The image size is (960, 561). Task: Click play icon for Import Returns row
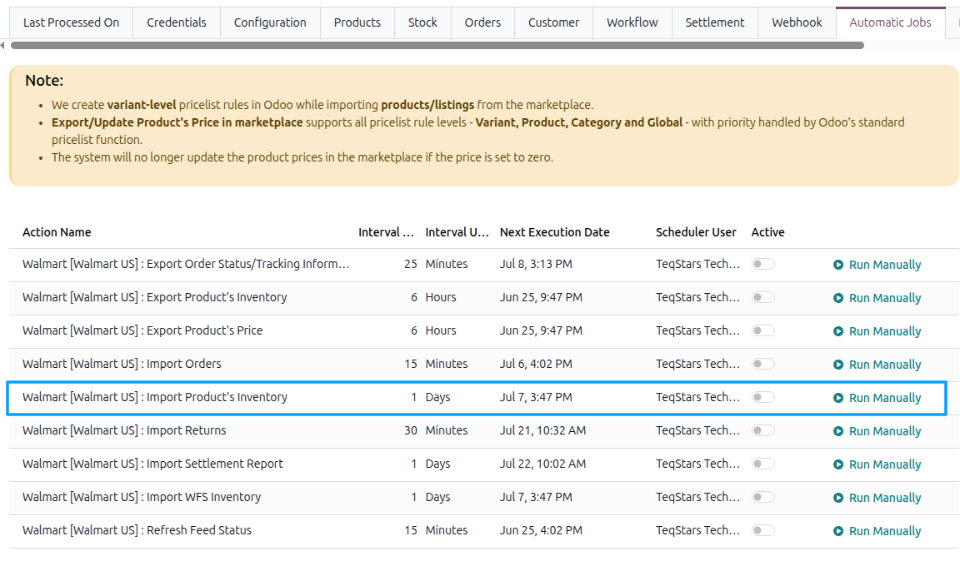coord(838,431)
